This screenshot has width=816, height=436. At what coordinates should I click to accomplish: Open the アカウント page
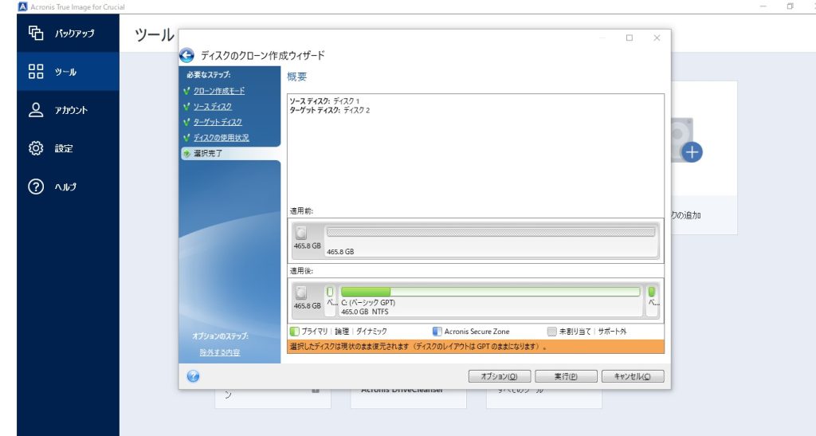point(69,110)
